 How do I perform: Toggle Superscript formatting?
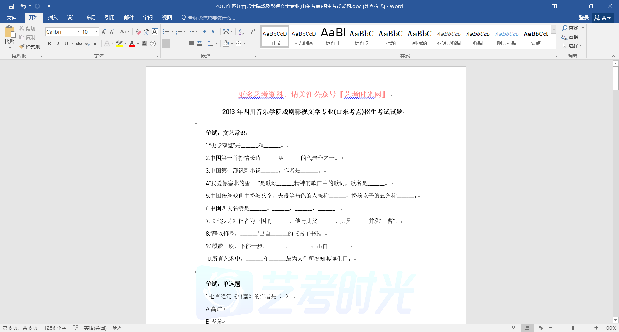tap(95, 44)
